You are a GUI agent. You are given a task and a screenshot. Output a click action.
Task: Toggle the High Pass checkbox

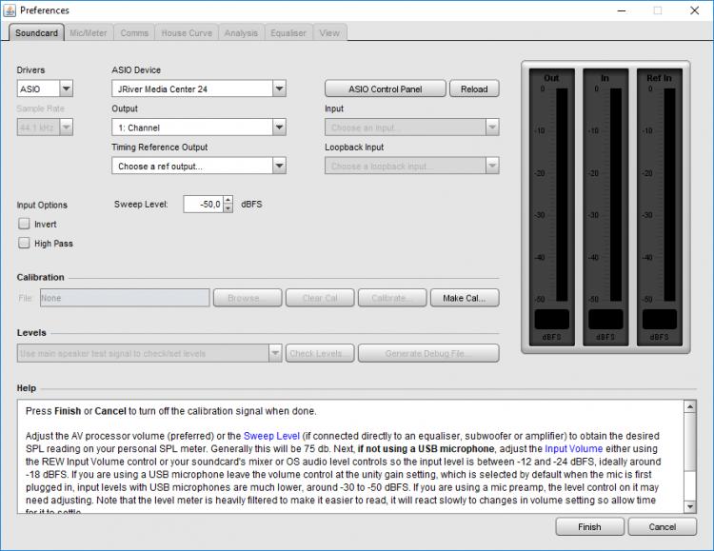click(24, 244)
